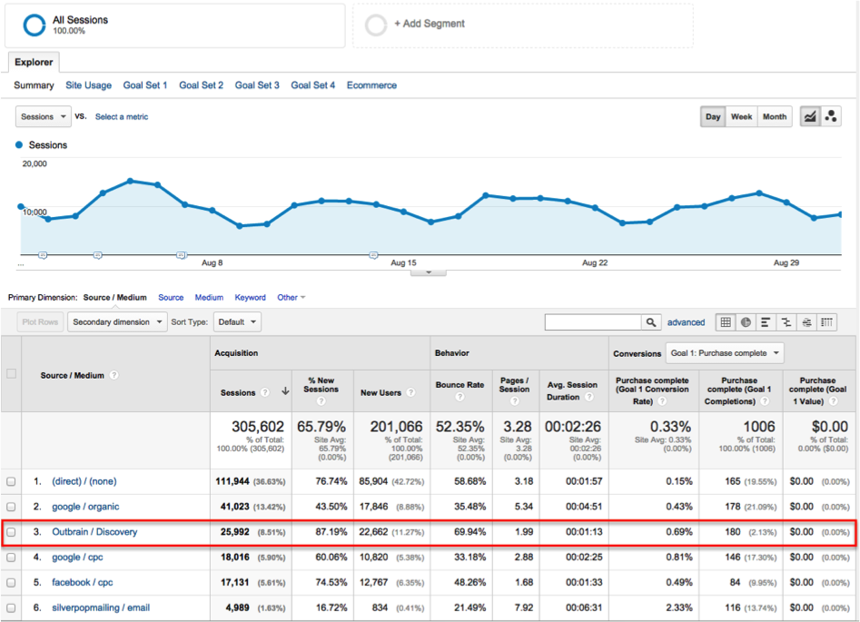Switch to the line chart view icon
The image size is (860, 622).
809,117
